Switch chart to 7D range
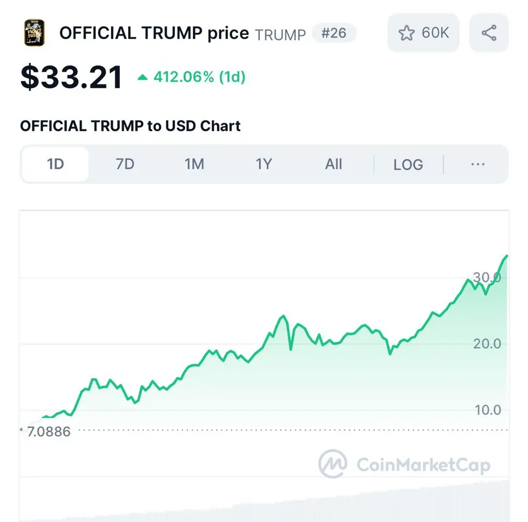Image resolution: width=528 pixels, height=522 pixels. click(x=125, y=164)
